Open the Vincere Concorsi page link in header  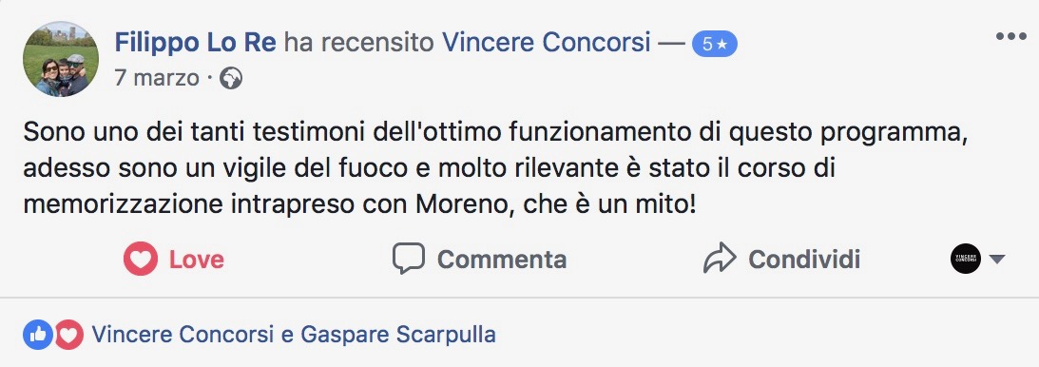(x=546, y=43)
